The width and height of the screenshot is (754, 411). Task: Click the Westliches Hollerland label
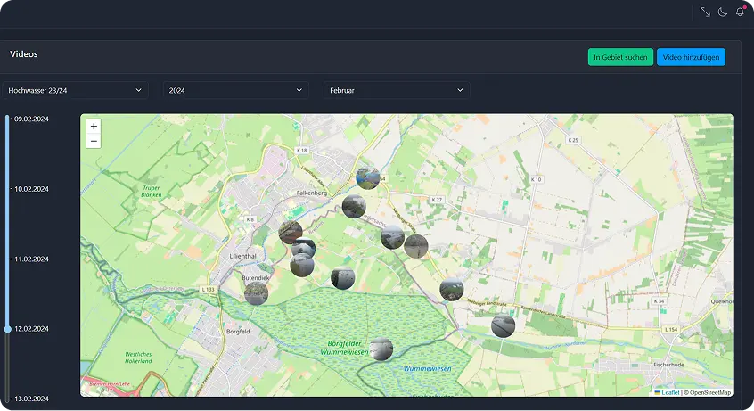point(138,358)
